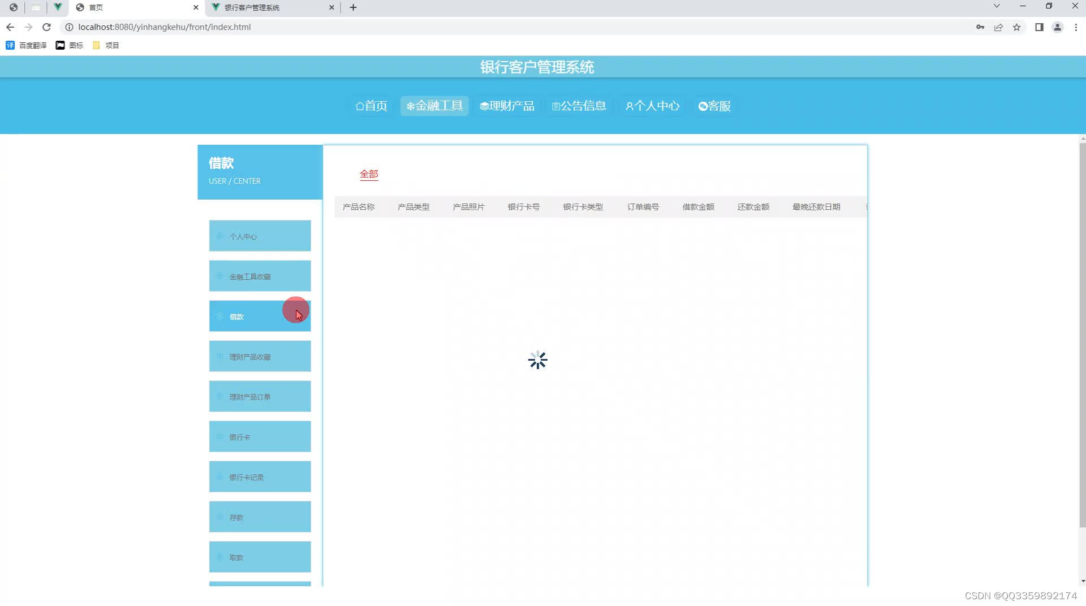The image size is (1086, 606).
Task: Select the 借款 sidebar button
Action: [260, 316]
